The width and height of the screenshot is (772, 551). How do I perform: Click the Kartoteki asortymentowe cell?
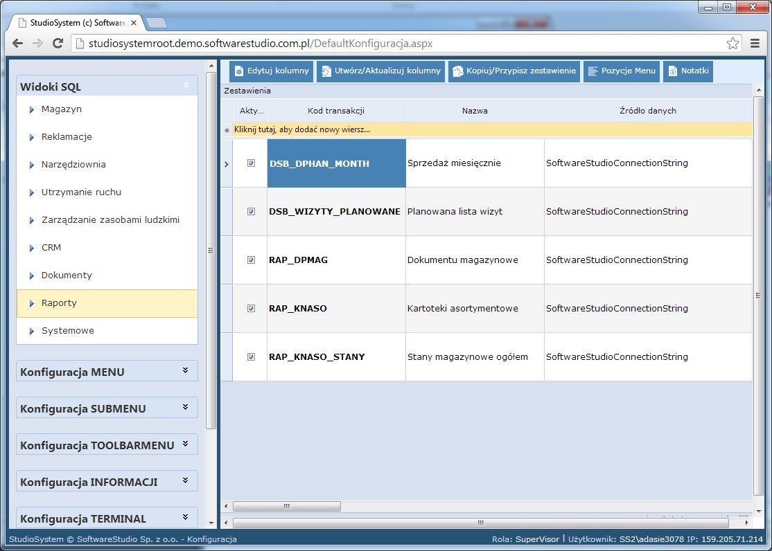(x=475, y=309)
